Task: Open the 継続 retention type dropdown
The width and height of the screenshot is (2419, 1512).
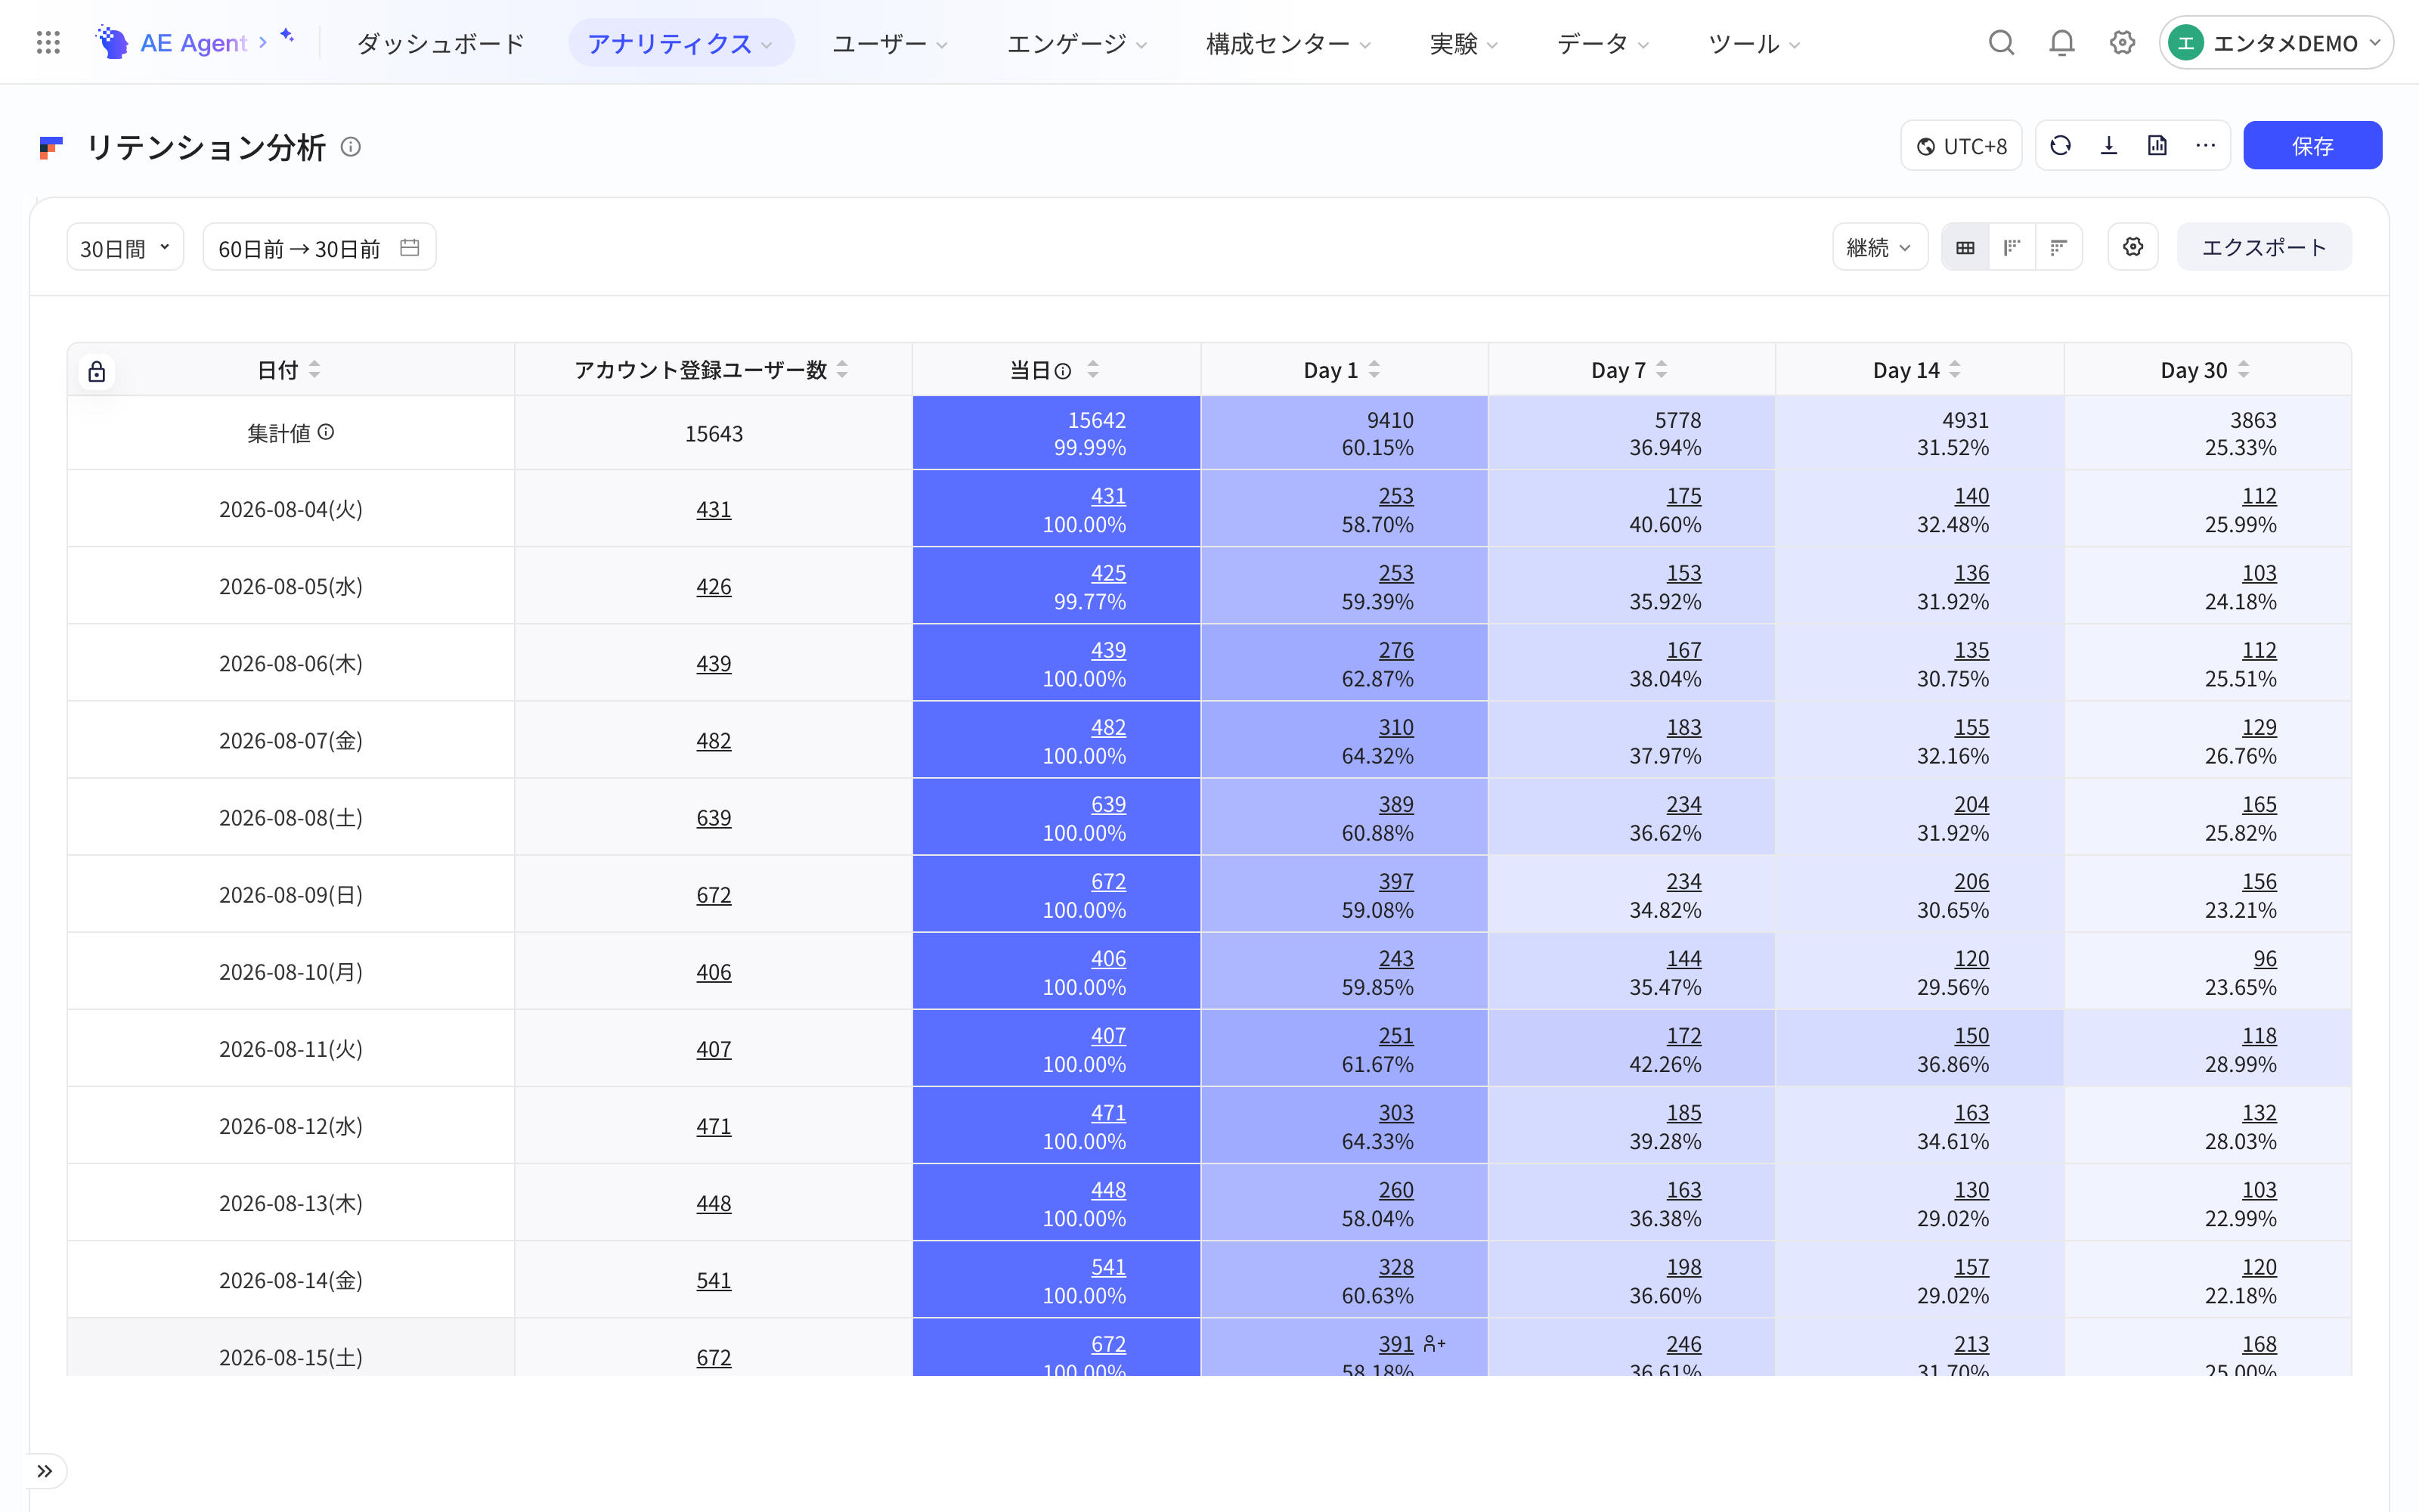Action: click(1879, 247)
